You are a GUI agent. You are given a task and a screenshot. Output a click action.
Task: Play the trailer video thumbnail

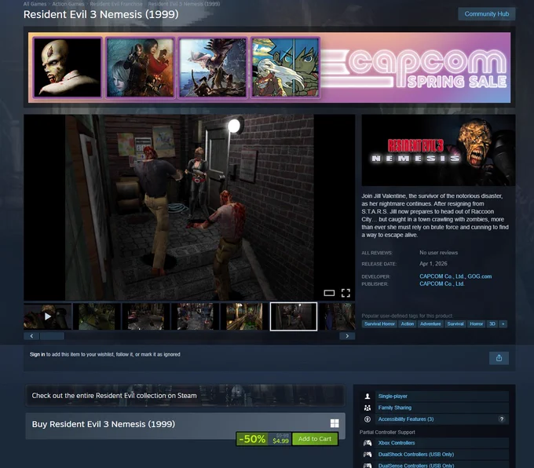click(48, 316)
